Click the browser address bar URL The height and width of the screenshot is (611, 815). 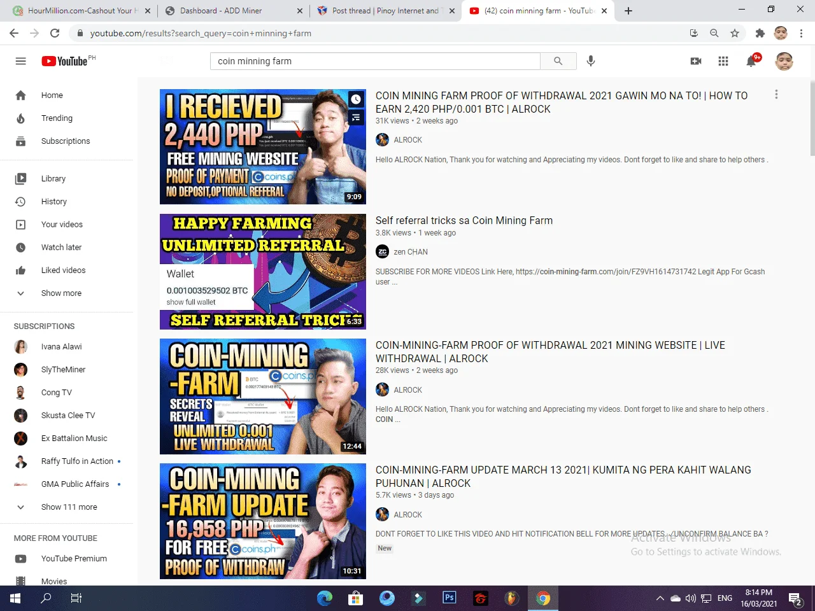[x=201, y=33]
